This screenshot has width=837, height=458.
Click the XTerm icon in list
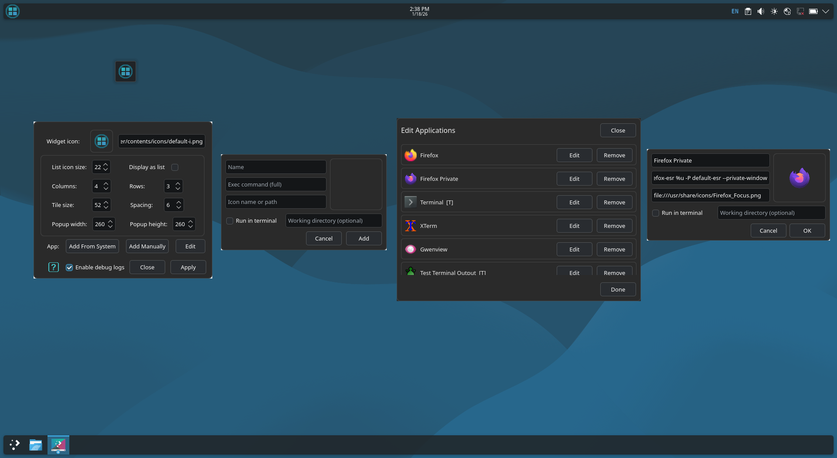[411, 226]
